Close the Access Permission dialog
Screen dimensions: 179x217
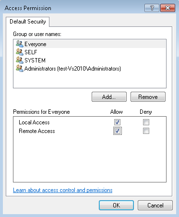[x=167, y=8]
